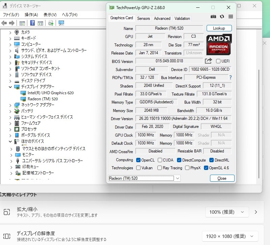Click the blue help icon in Device Manager toolbar
This screenshot has height=245, width=270.
[32, 23]
